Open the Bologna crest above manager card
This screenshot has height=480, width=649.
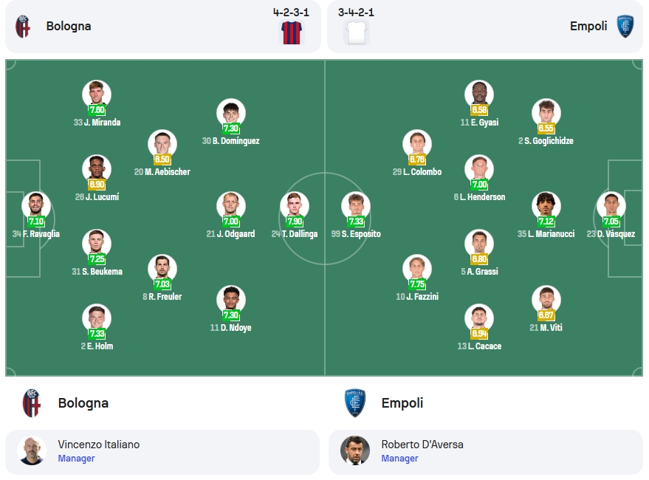click(32, 403)
